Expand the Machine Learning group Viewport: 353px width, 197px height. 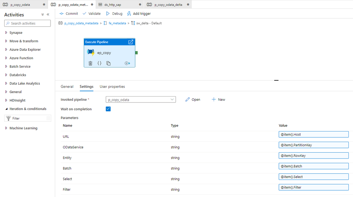click(x=6, y=128)
